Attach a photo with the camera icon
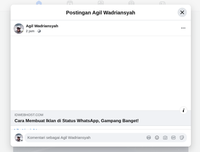200x152 pixels. point(165,138)
